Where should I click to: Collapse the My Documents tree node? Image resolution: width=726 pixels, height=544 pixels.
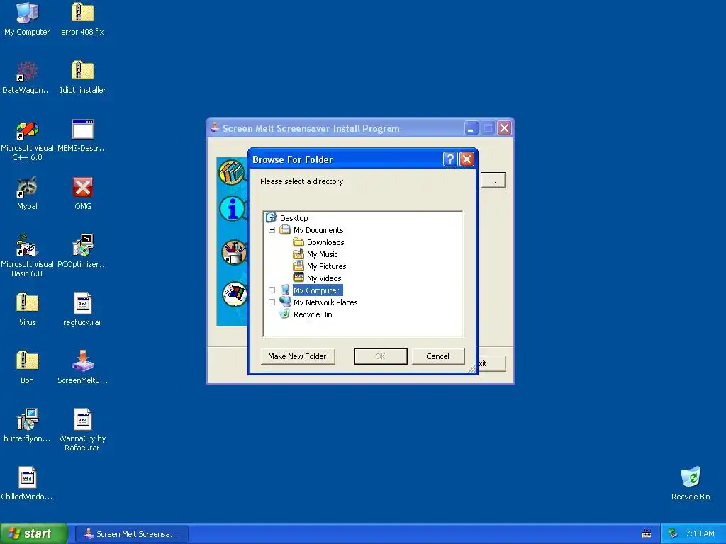point(272,230)
